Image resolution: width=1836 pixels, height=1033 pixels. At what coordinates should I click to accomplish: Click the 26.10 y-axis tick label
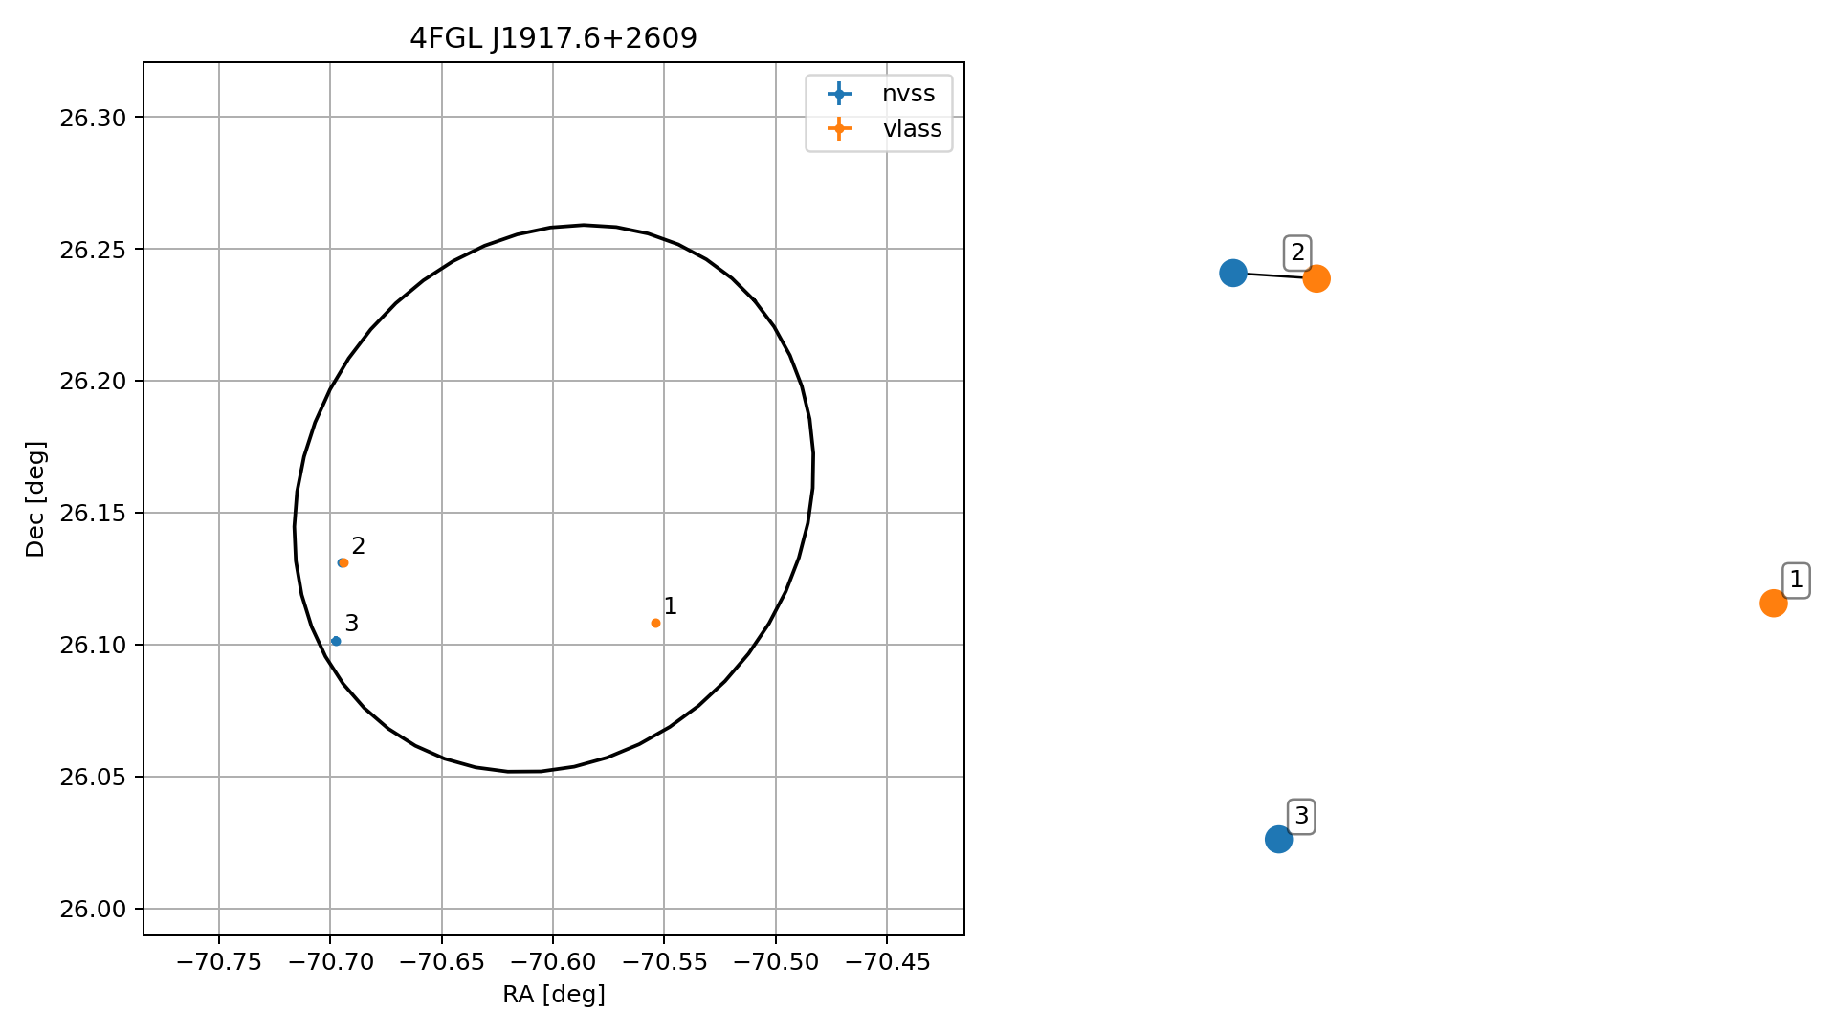(x=93, y=646)
